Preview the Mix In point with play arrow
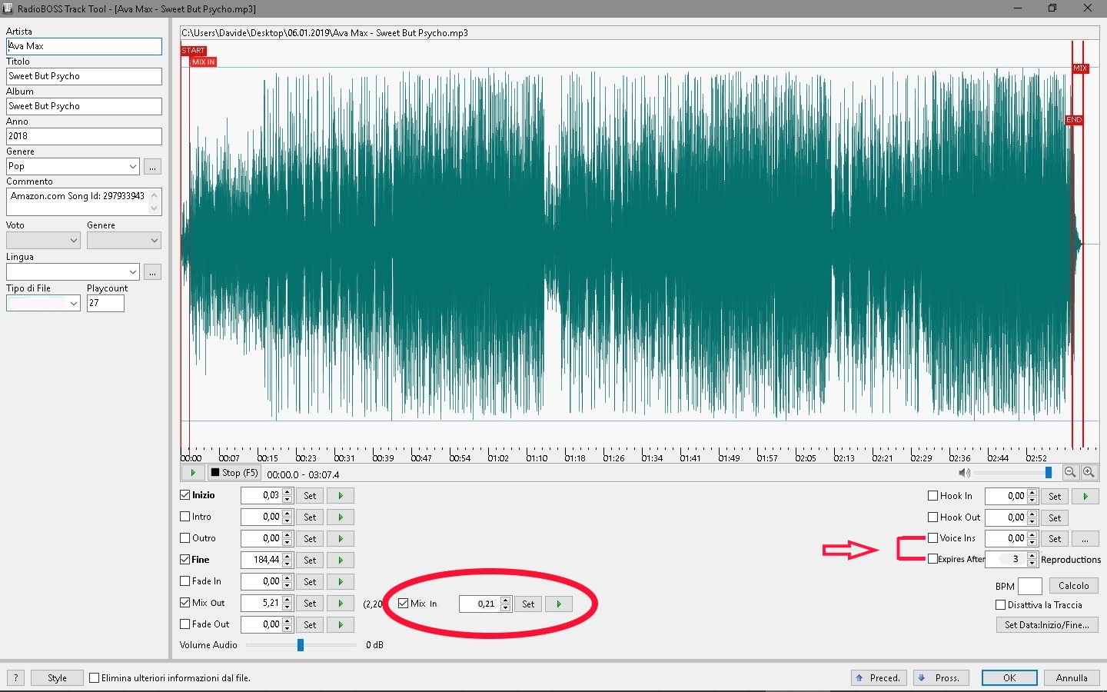The height and width of the screenshot is (692, 1107). (559, 604)
